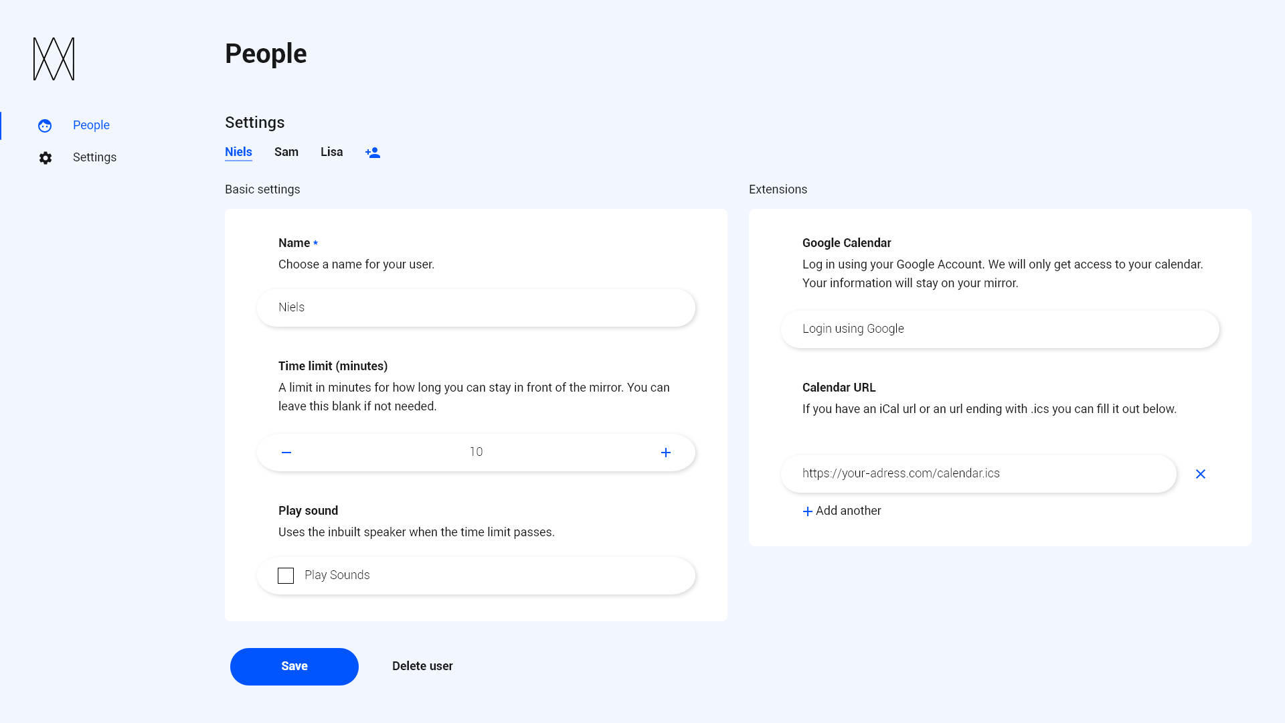Click Delete user link
This screenshot has height=723, width=1285.
[422, 665]
